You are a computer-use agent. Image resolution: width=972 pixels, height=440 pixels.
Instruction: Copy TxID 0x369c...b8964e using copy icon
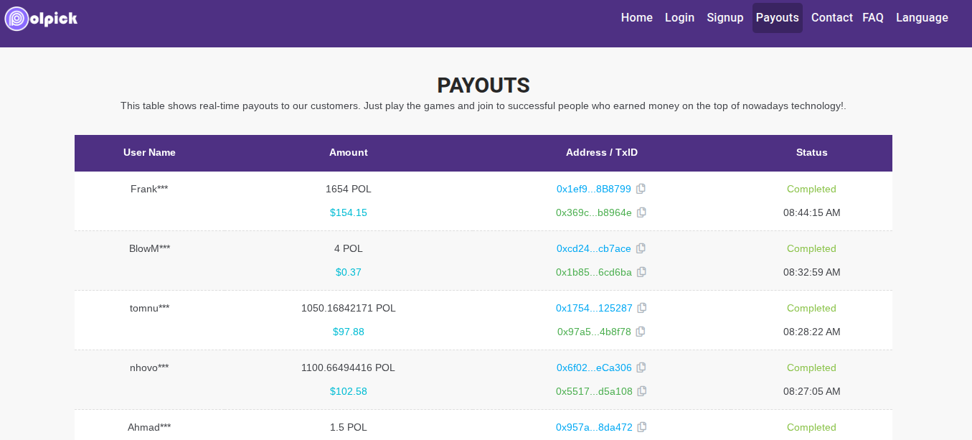pyautogui.click(x=642, y=212)
